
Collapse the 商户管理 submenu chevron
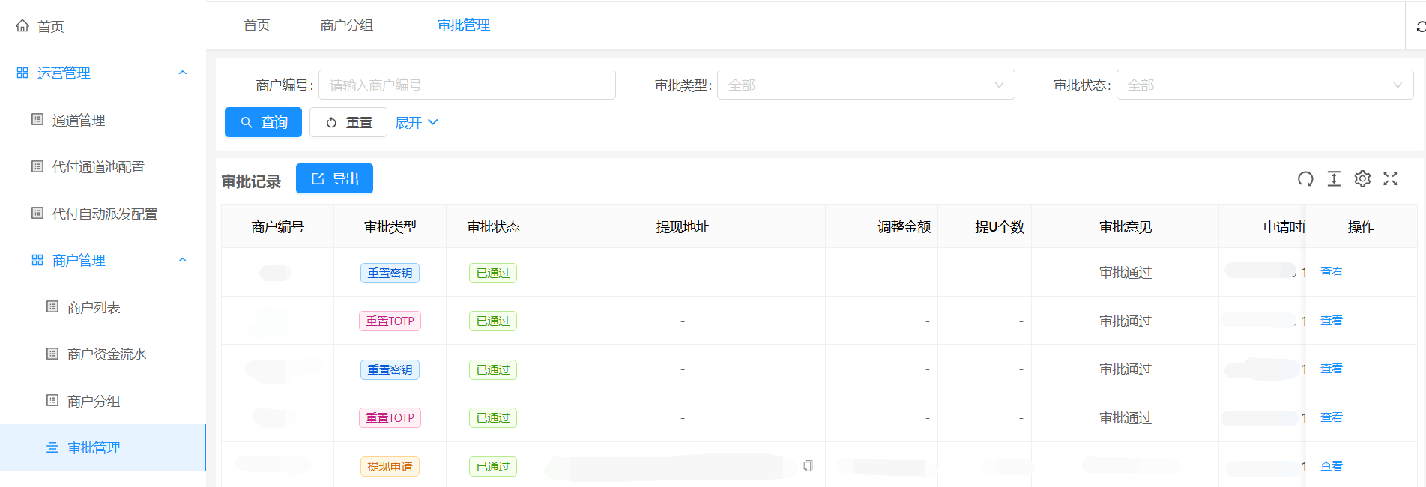pyautogui.click(x=182, y=260)
